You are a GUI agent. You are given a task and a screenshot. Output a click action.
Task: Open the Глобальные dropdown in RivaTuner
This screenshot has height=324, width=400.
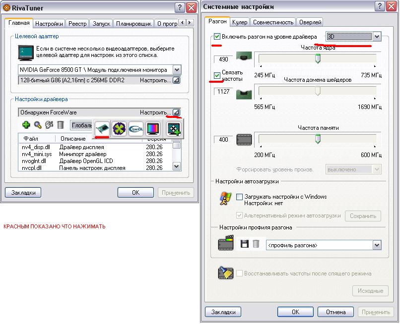81,125
